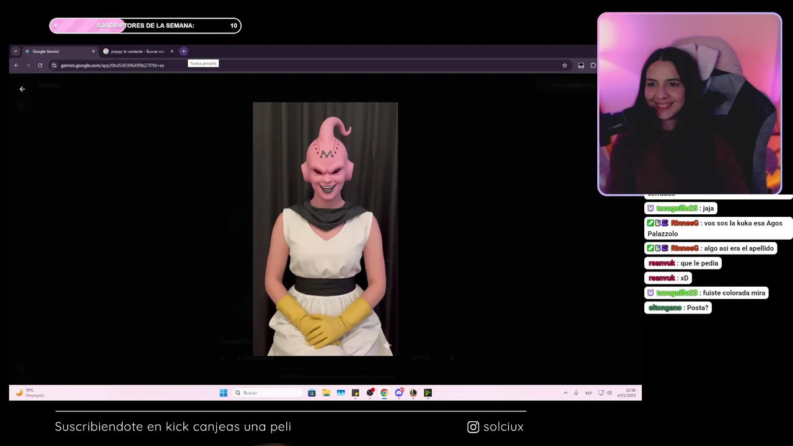Viewport: 793px width, 446px height.
Task: Click the microphone icon in system tray
Action: 576,393
